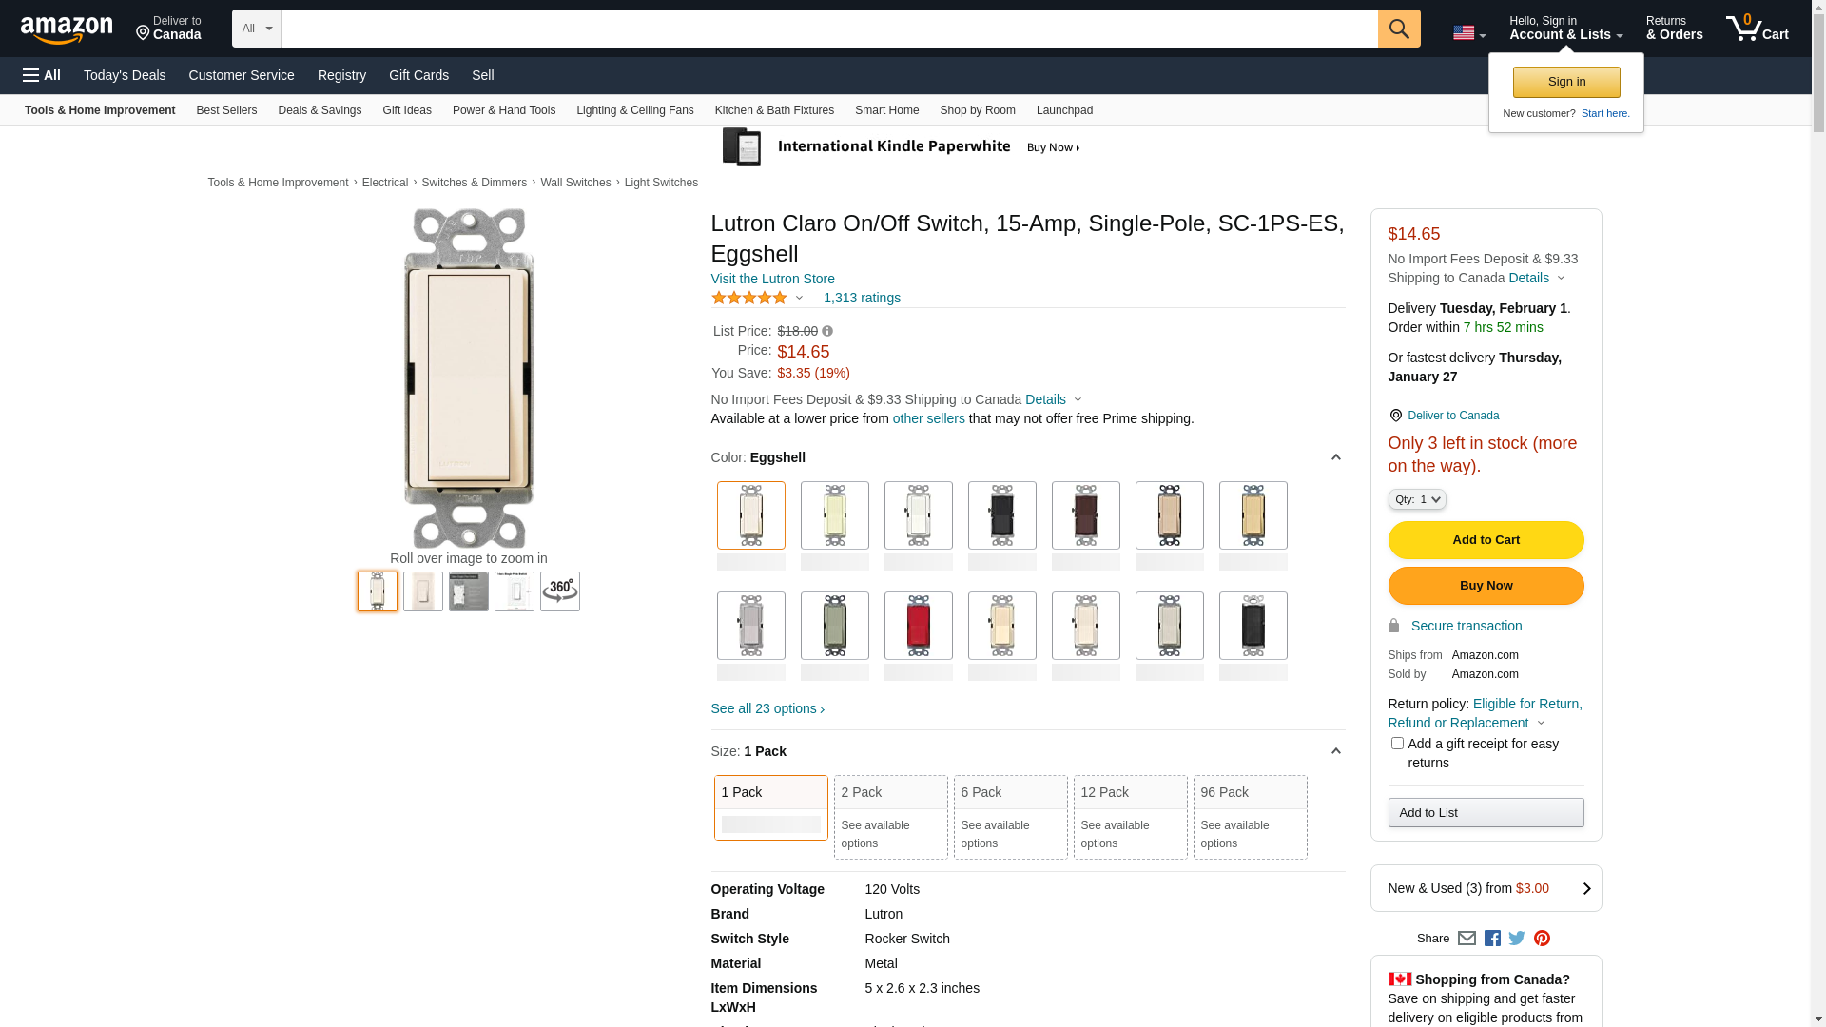The image size is (1826, 1027).
Task: Open Lighting & Ceiling Fans category
Action: coord(634,110)
